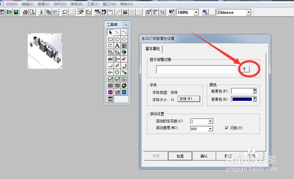Screen dimensions: 294x179
Task: Click the save floppy disk icon
Action: coord(16,12)
